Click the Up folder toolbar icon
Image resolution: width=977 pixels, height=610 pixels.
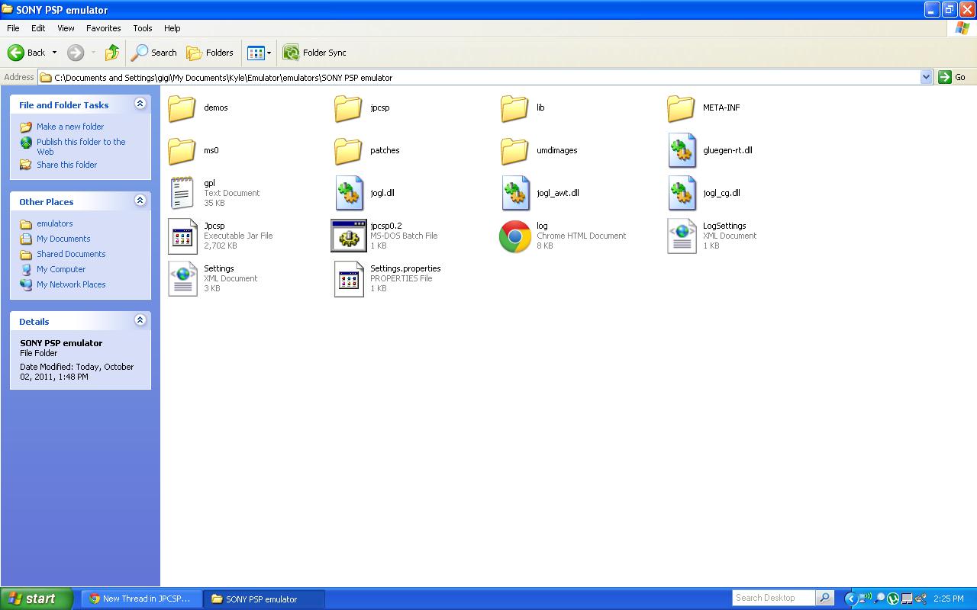click(112, 53)
